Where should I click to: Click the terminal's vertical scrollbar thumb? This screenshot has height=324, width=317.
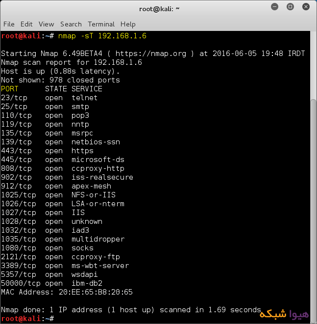pyautogui.click(x=313, y=206)
